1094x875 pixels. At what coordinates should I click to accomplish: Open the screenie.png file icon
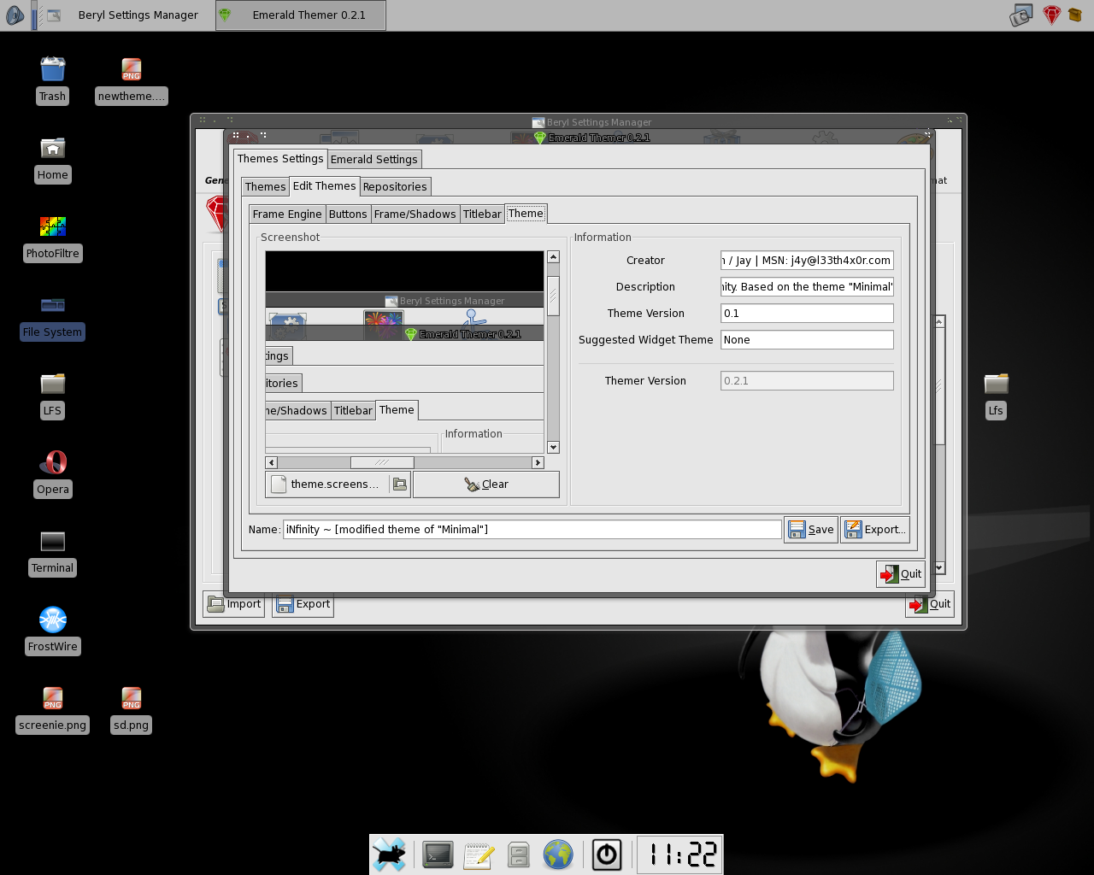[52, 708]
